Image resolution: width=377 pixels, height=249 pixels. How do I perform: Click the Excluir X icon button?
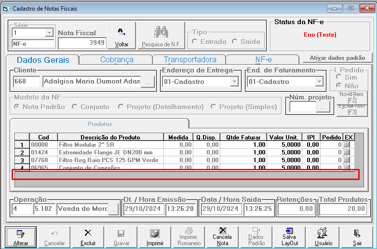(88, 237)
